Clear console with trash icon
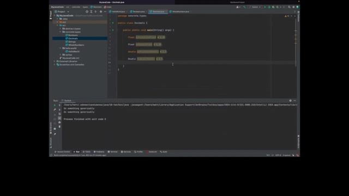 (59, 127)
